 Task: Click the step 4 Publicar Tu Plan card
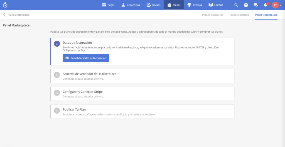[x=142, y=112]
